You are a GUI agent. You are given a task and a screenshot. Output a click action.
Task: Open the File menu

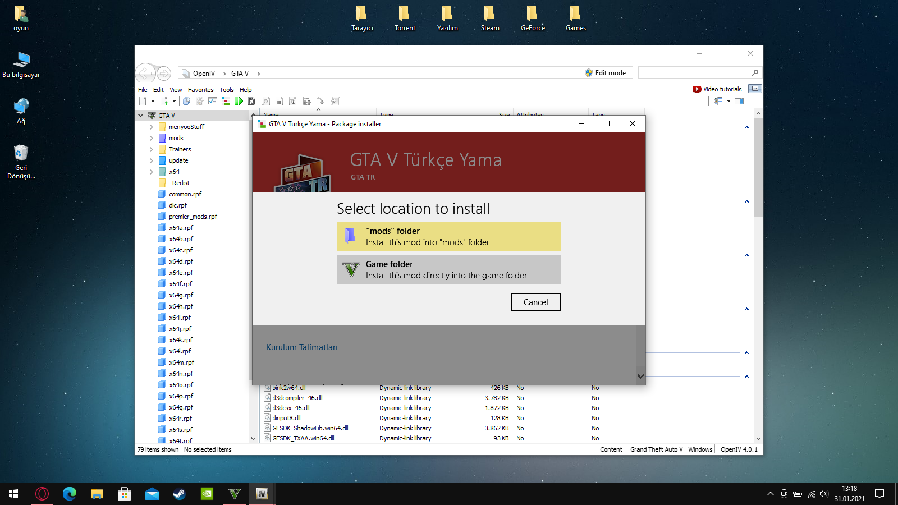point(143,90)
